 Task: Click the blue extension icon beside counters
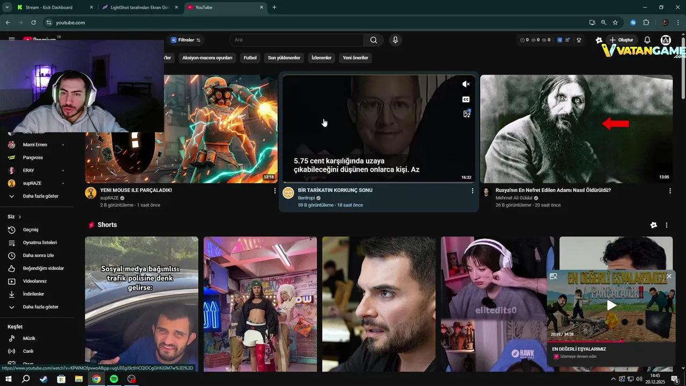pos(560,40)
